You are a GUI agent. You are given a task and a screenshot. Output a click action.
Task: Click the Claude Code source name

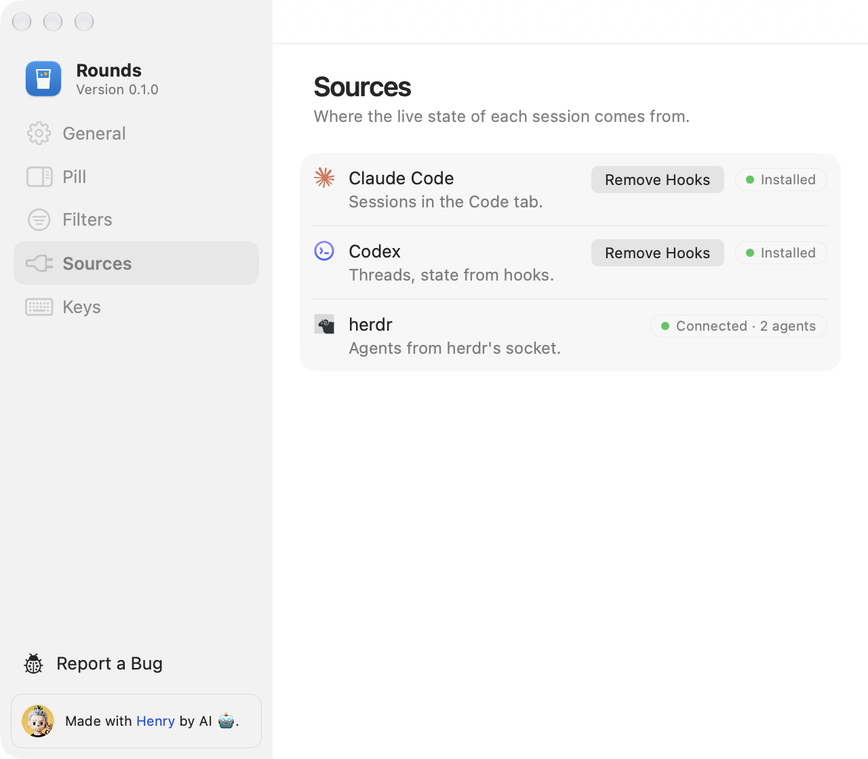click(401, 178)
